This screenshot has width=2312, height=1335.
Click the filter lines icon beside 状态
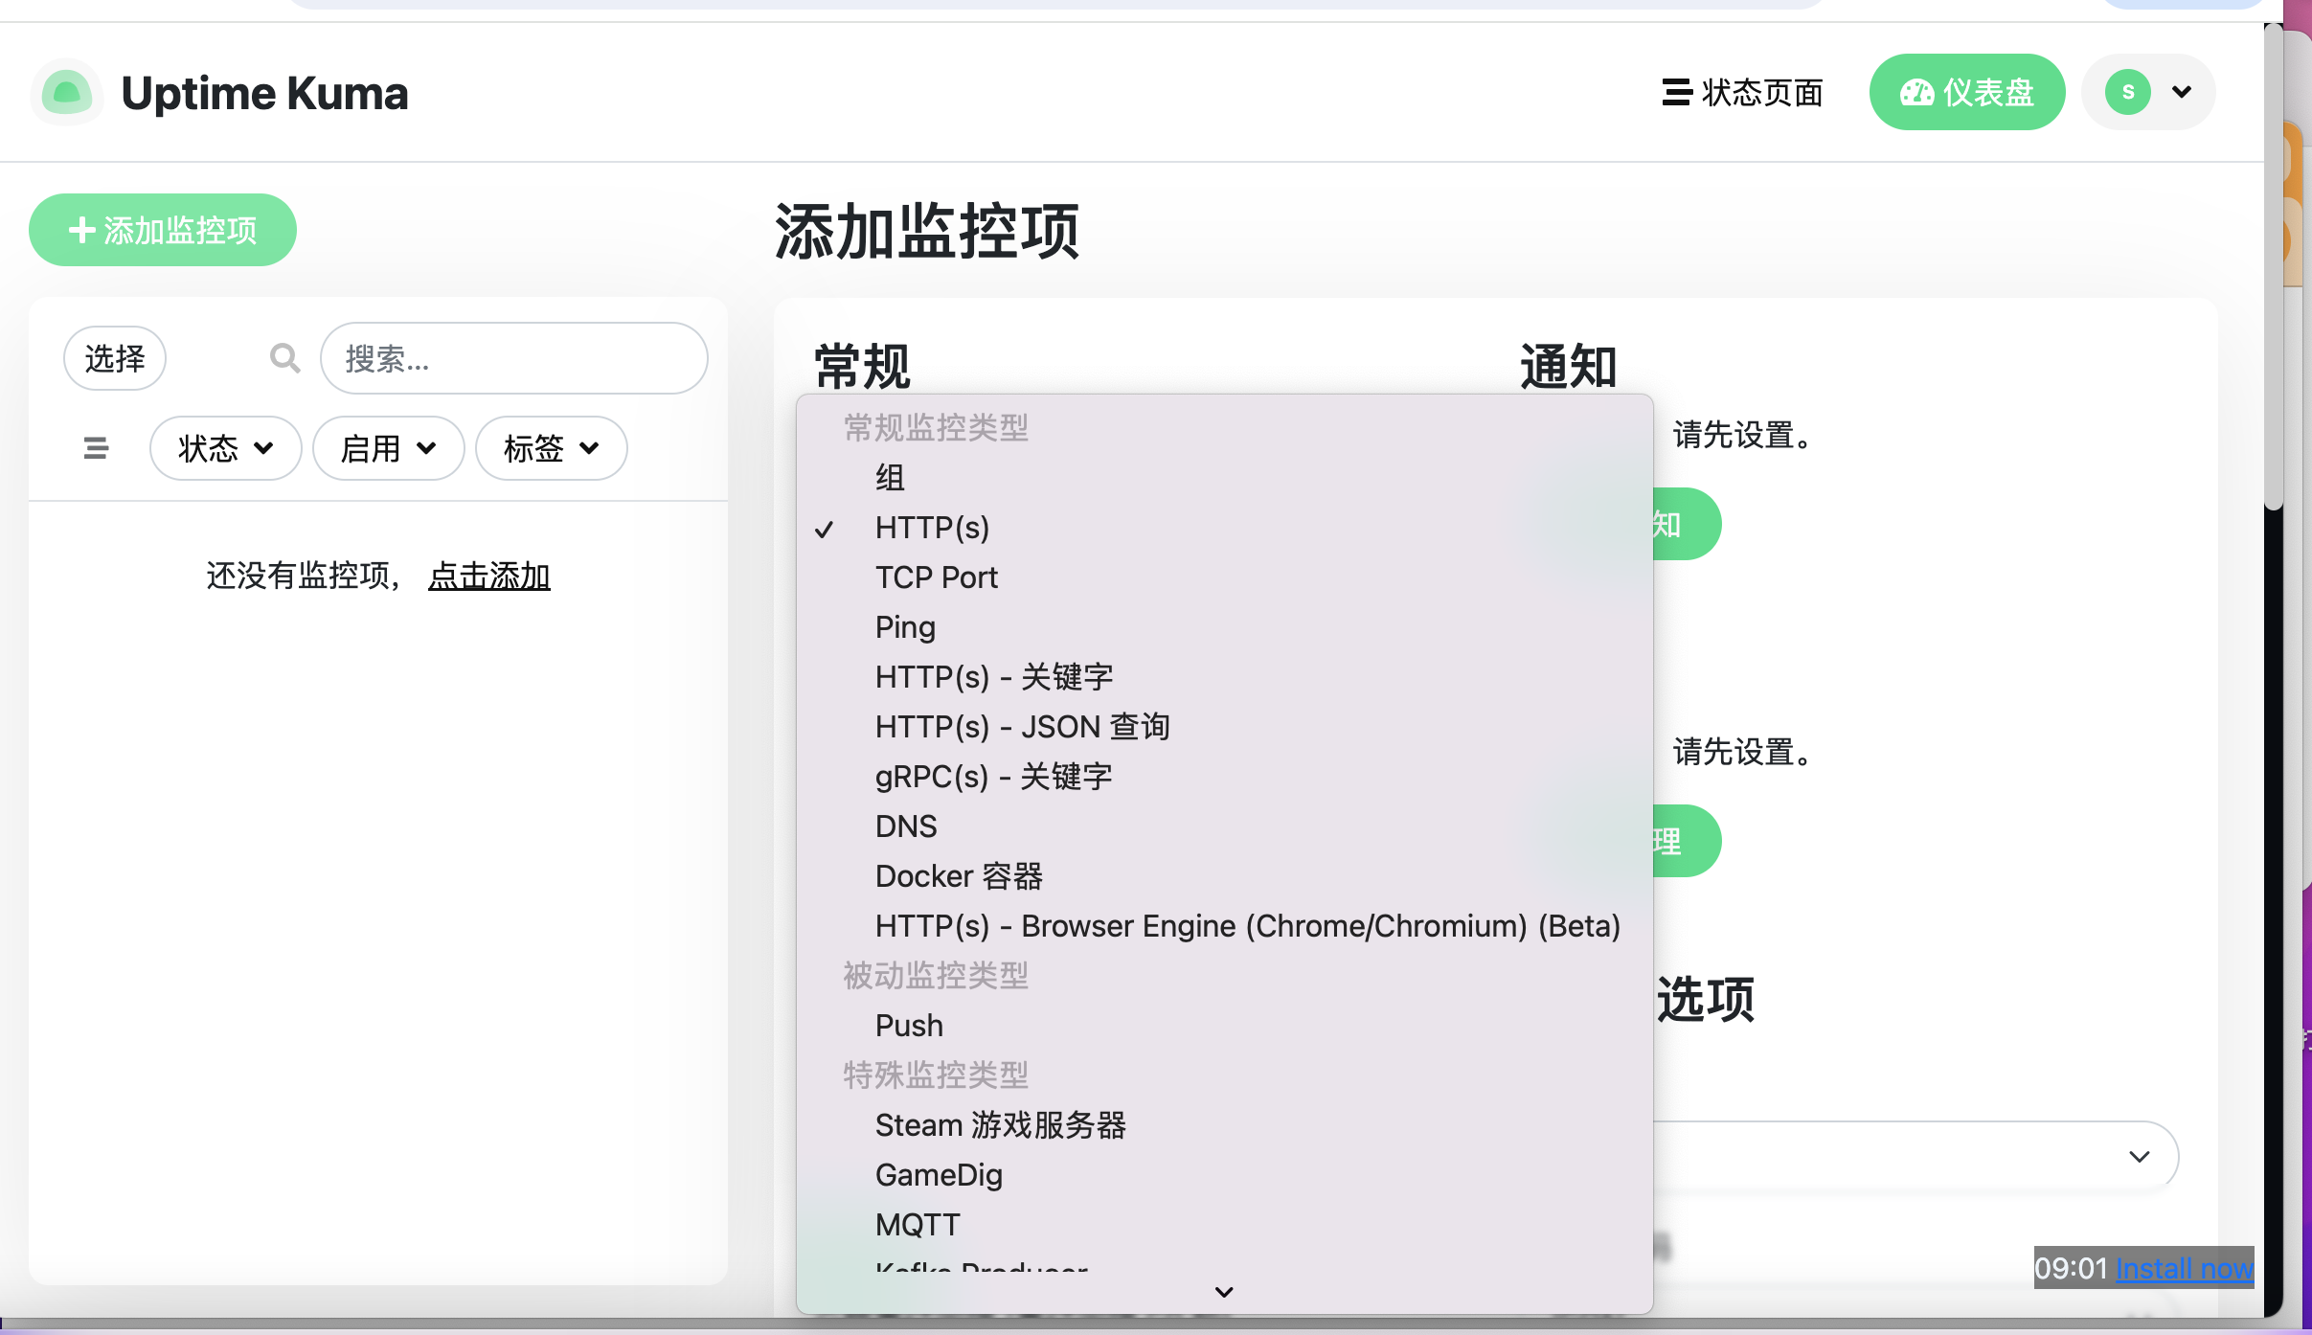[96, 447]
